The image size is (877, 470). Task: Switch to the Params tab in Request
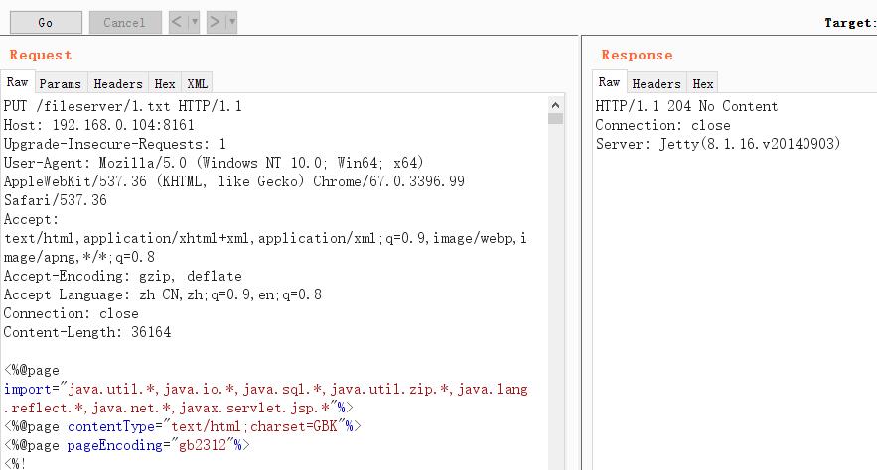point(61,84)
